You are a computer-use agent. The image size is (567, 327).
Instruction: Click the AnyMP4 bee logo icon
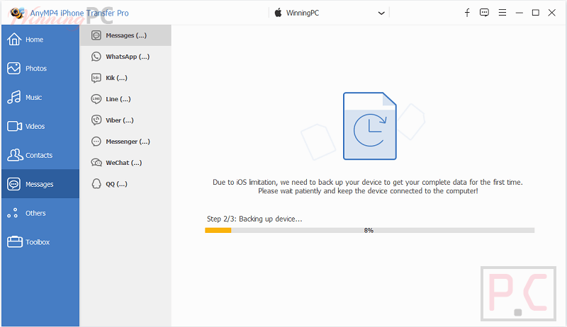point(17,13)
